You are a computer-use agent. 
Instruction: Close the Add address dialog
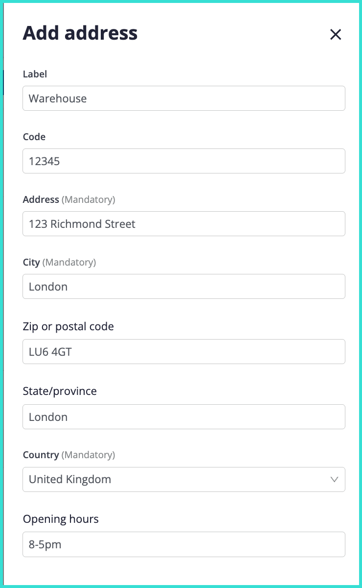tap(336, 34)
